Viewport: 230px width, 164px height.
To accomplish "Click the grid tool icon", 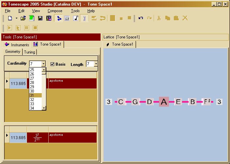I will tap(67, 18).
